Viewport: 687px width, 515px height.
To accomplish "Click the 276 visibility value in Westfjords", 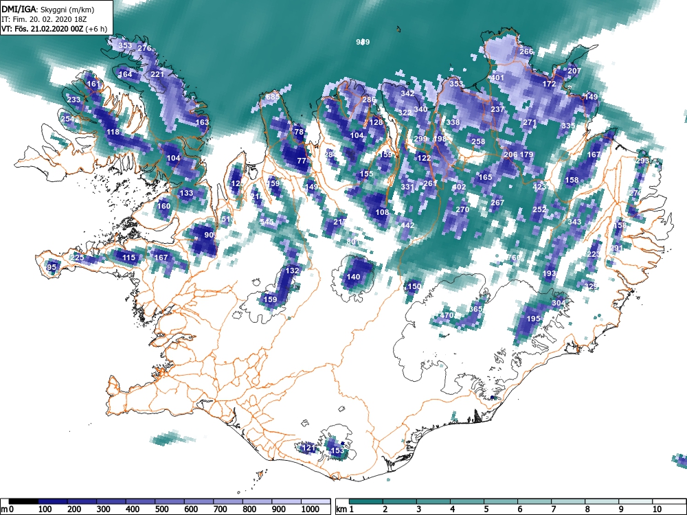I will click(144, 48).
